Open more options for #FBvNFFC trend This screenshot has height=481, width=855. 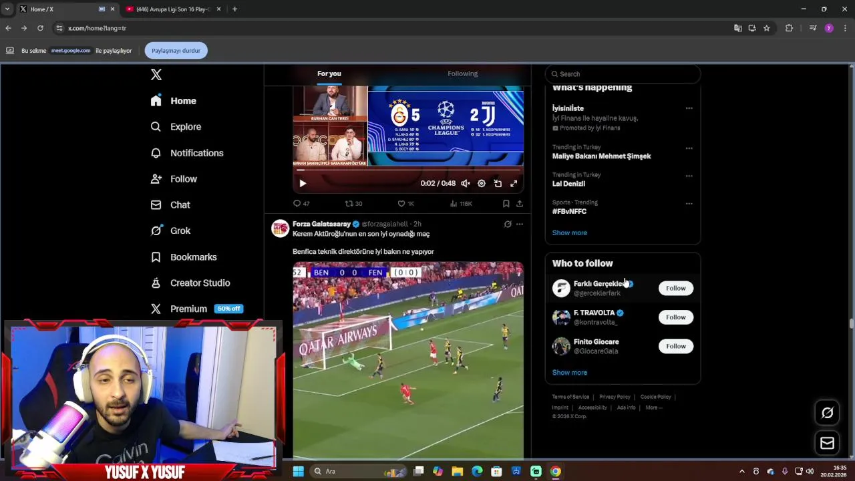(x=689, y=204)
